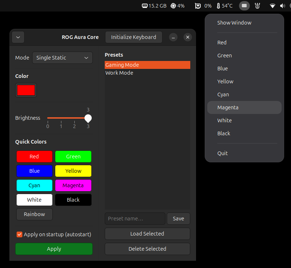Minimize the ROG Aura Core window
291x268 pixels.
coord(173,37)
